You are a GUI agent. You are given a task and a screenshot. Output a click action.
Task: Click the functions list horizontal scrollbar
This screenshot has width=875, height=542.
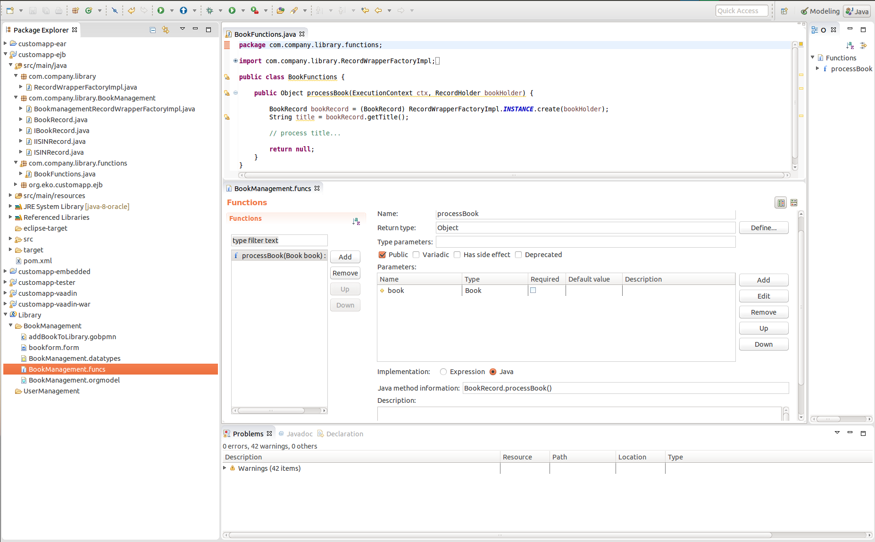pyautogui.click(x=279, y=410)
